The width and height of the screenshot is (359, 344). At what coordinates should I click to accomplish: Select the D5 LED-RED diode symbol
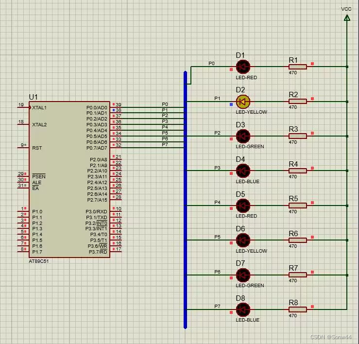[x=243, y=206]
